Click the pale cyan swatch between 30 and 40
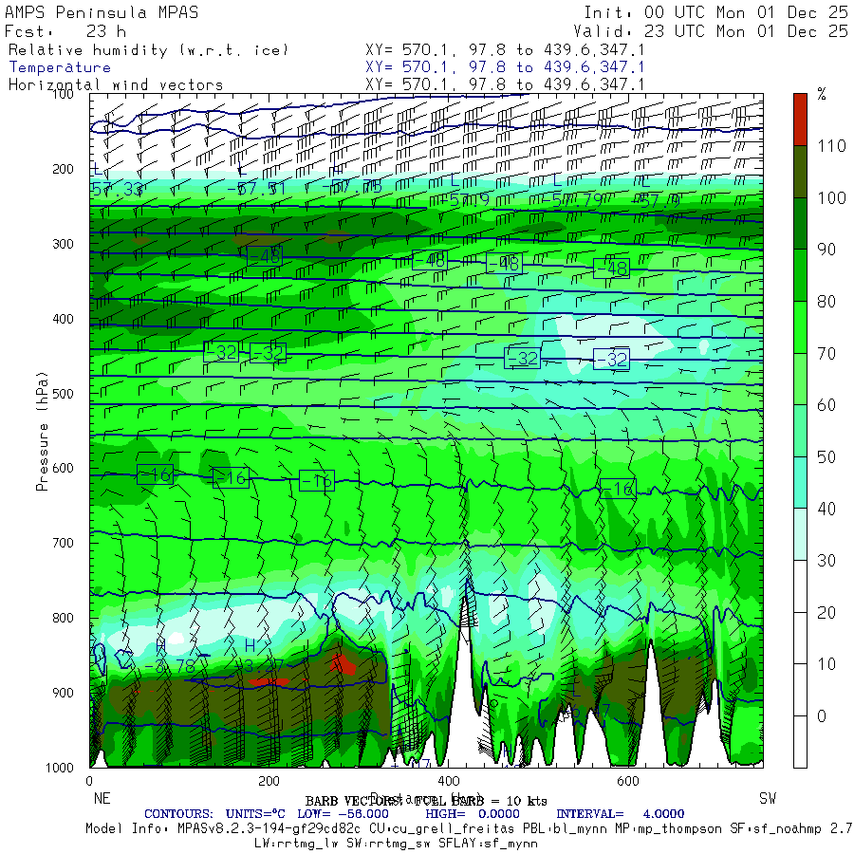 800,533
